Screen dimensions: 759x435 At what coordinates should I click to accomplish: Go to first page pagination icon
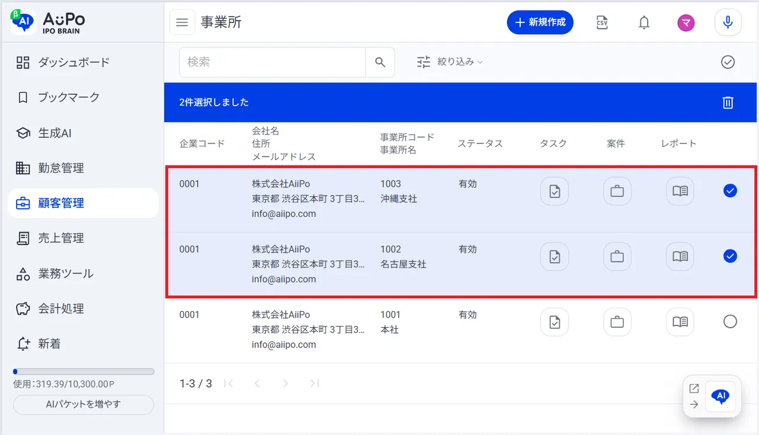click(x=229, y=383)
